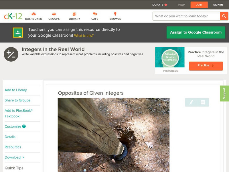The image size is (229, 172).
Task: Click the Google Classroom icon
Action: point(18,32)
